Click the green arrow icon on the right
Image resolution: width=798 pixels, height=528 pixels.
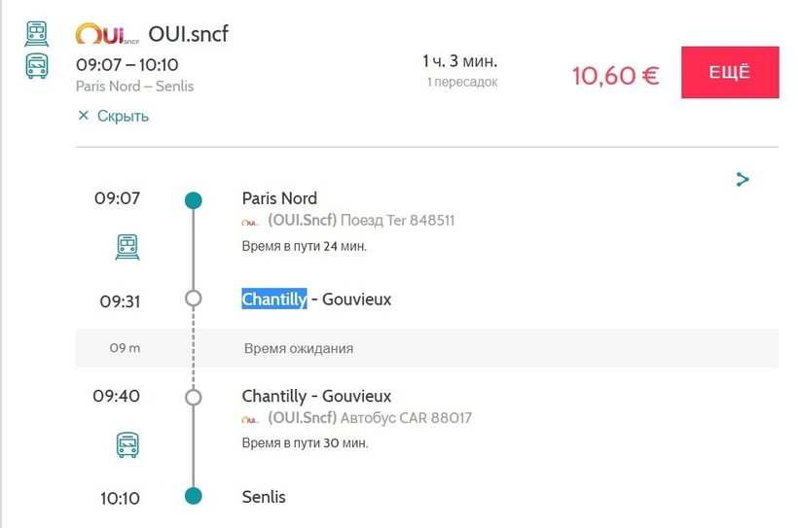[x=743, y=179]
